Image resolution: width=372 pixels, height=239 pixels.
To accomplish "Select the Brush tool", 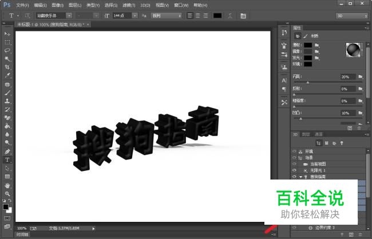I will click(7, 93).
